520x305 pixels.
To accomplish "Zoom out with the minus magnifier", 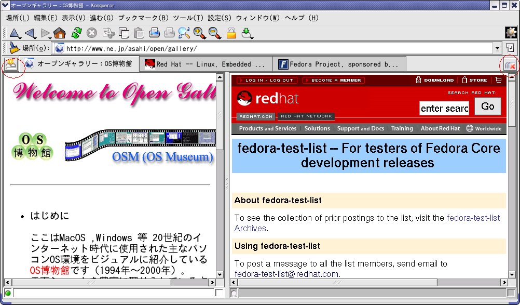I will pos(215,33).
